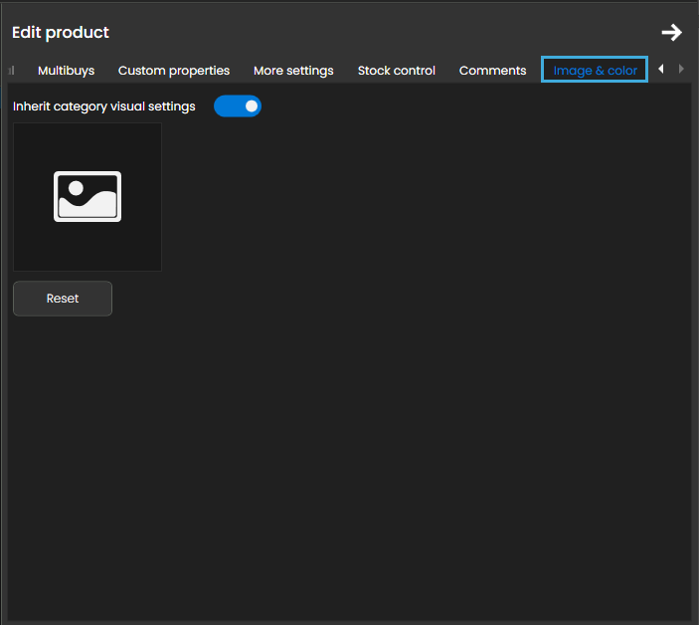
Task: Toggle Inherit category visual settings switch
Action: (x=238, y=105)
